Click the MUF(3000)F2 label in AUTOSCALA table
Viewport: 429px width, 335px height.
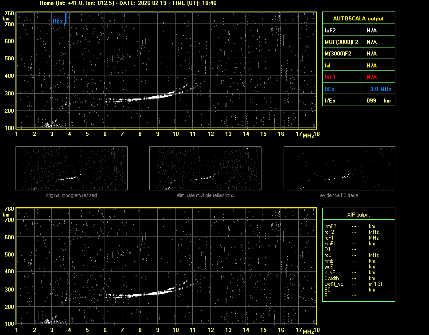341,42
